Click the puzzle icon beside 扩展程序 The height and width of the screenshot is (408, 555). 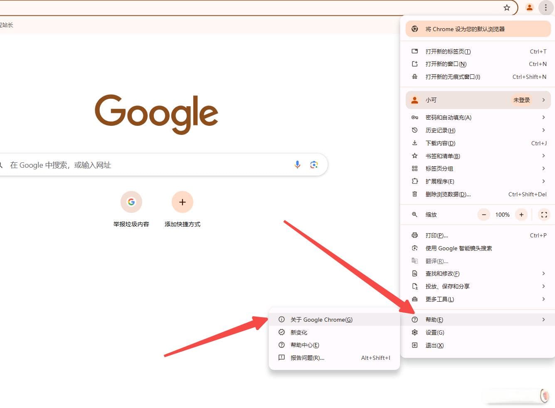pyautogui.click(x=414, y=181)
